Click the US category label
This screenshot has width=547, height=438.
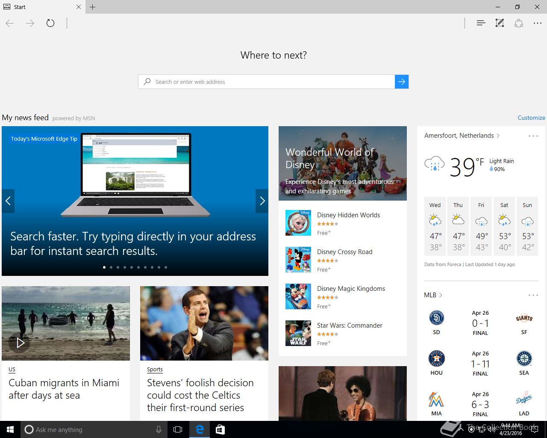point(12,370)
